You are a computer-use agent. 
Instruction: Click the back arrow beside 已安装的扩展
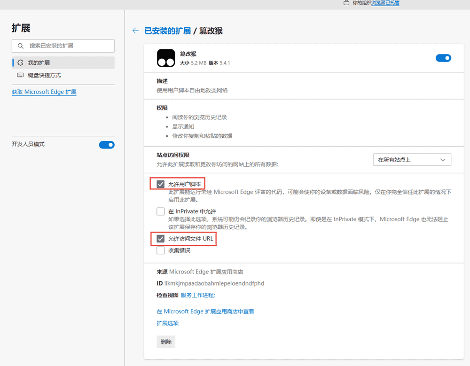point(135,31)
